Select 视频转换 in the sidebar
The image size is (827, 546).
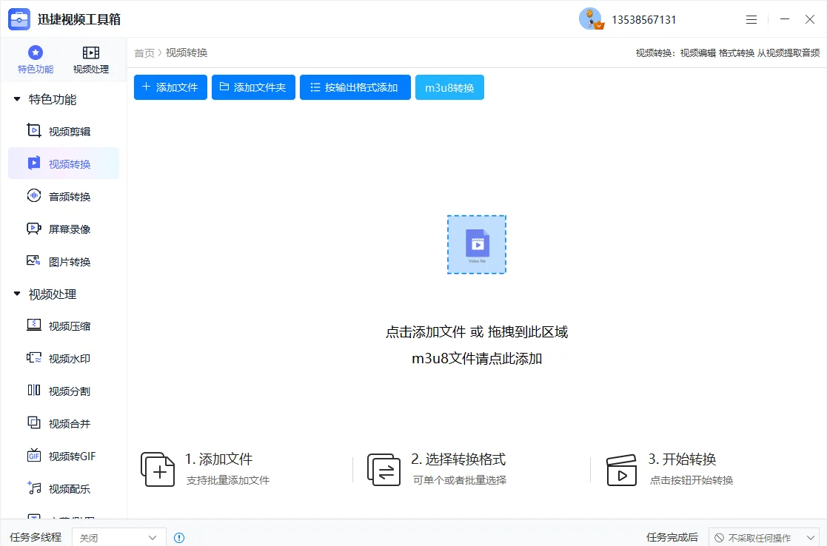pyautogui.click(x=63, y=164)
